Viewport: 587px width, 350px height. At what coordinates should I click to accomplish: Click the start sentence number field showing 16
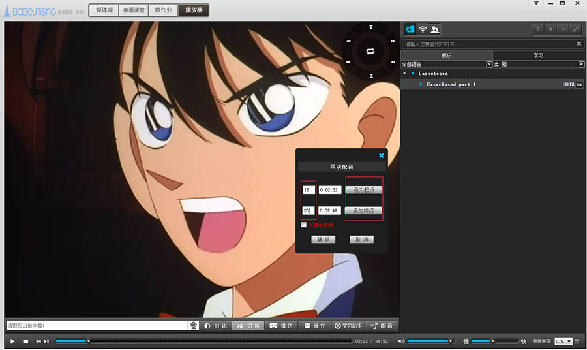tap(309, 190)
